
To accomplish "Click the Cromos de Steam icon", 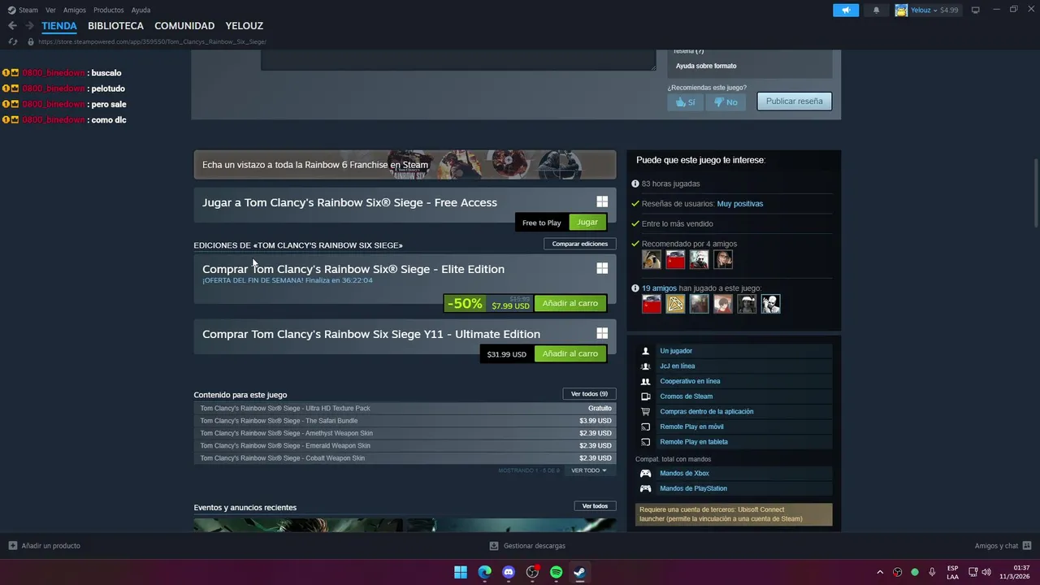I will click(646, 396).
